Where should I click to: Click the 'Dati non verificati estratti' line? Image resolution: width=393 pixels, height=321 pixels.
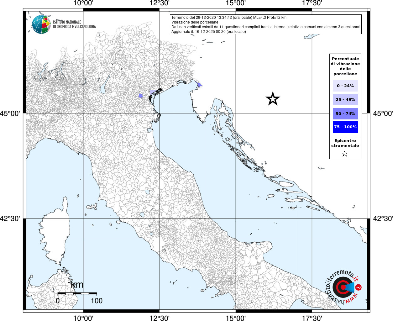tap(266, 27)
